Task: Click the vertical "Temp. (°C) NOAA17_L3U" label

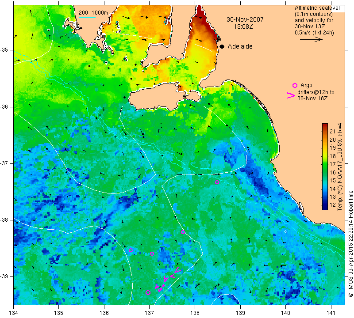Action: click(x=339, y=167)
